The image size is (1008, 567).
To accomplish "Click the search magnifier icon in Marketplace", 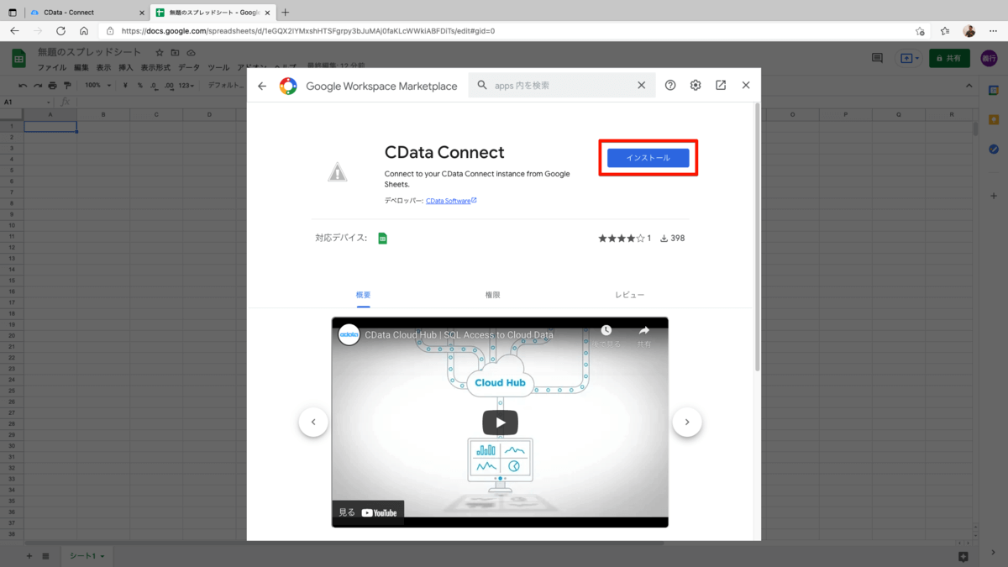I will pos(482,85).
